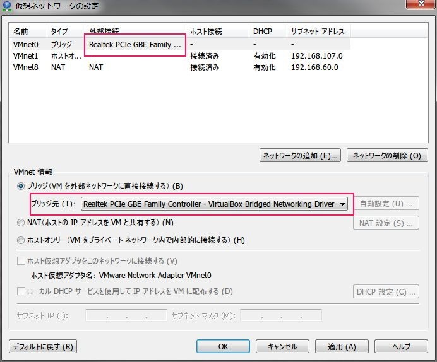
Task: Close the 仮想ネットワークの設定 dialog
Action: coord(421,4)
